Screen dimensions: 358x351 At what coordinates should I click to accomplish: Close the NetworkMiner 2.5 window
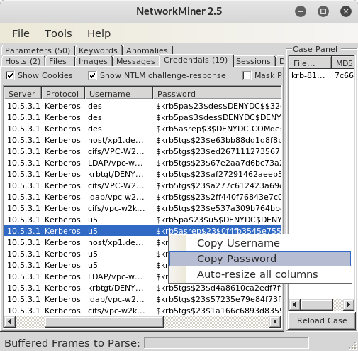(346, 11)
